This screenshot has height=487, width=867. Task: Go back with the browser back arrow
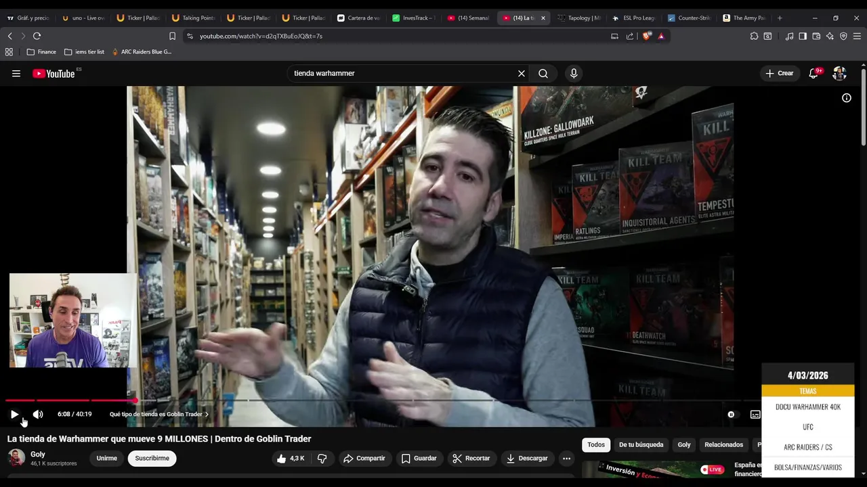10,36
